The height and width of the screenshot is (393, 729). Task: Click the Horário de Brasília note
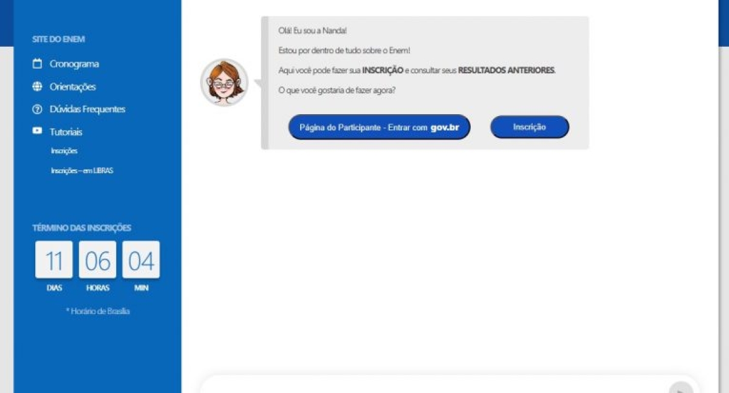click(x=98, y=311)
